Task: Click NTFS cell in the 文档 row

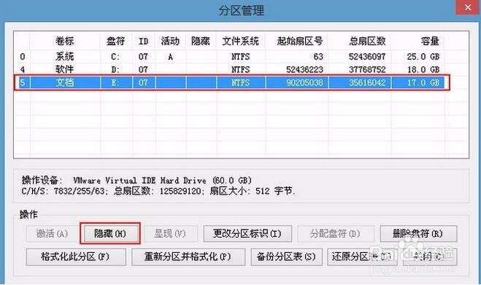Action: tap(241, 82)
